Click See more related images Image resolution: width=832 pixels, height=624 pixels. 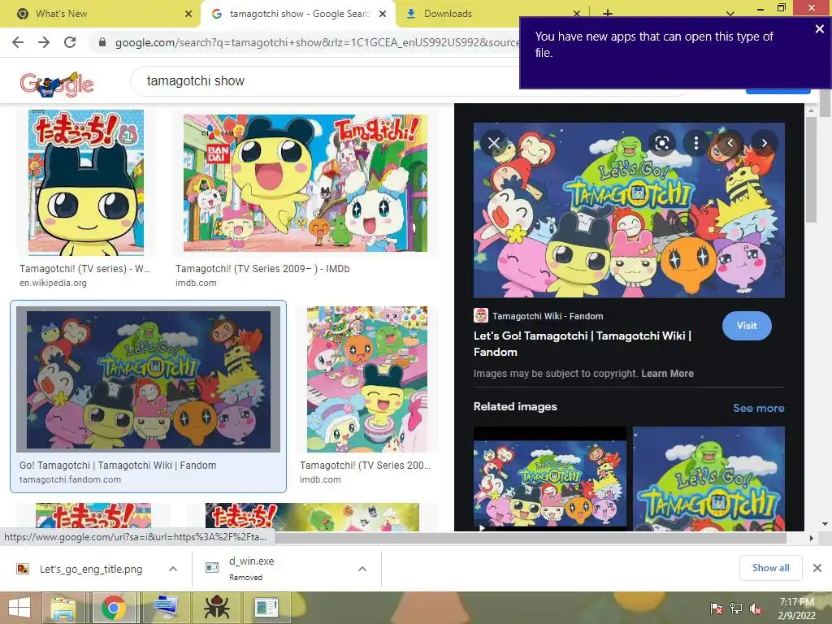click(x=758, y=408)
